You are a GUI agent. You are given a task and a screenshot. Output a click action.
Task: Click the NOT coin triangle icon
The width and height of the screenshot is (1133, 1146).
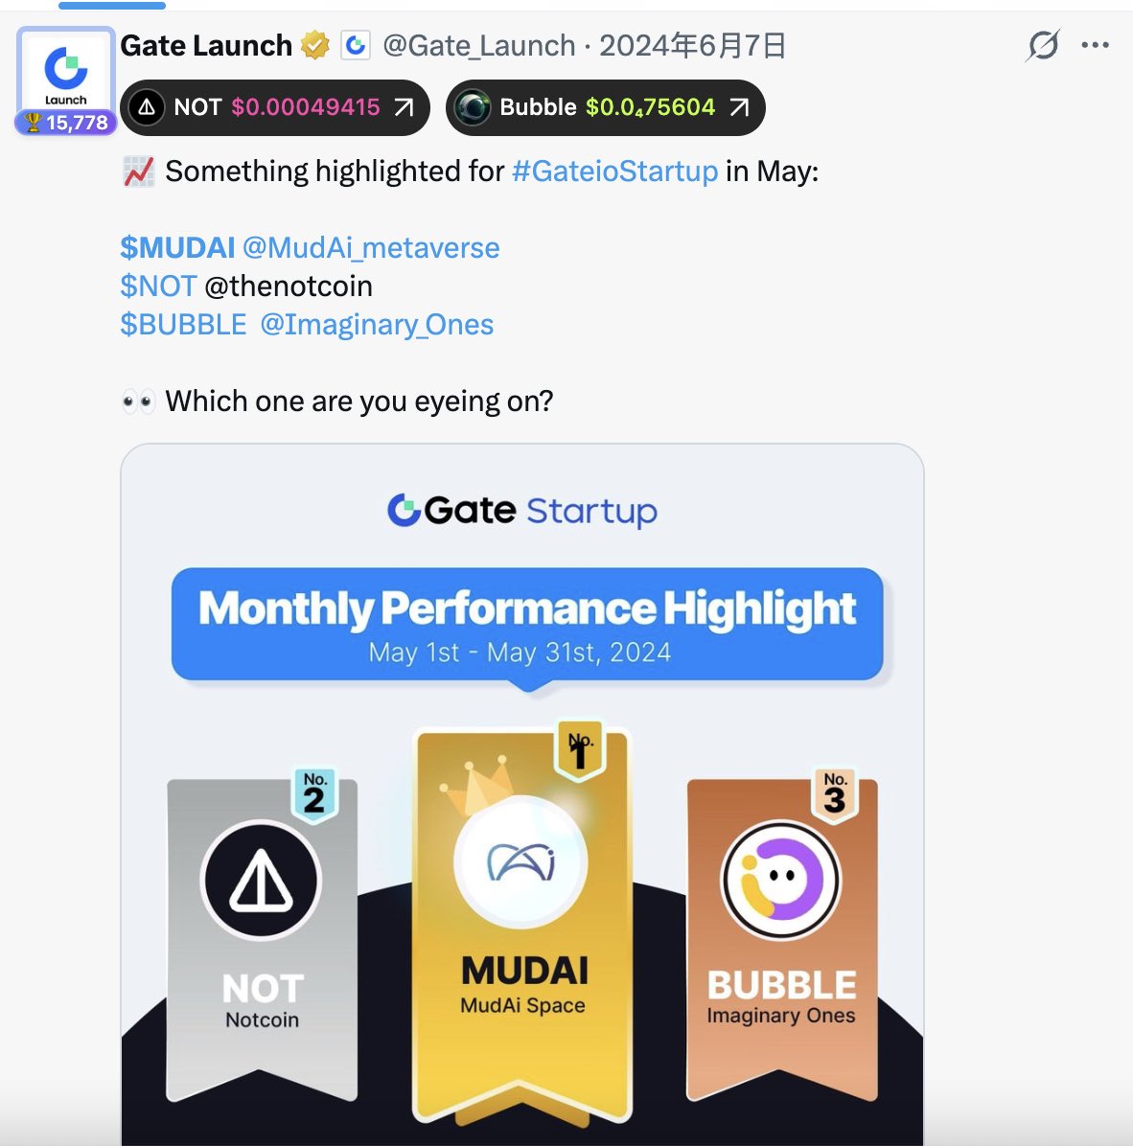(147, 107)
